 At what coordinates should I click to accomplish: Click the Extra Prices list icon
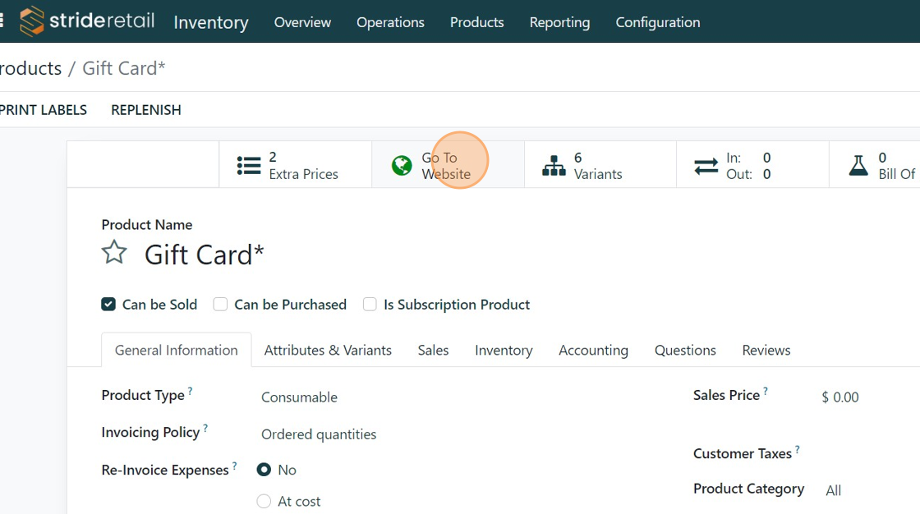click(x=249, y=166)
